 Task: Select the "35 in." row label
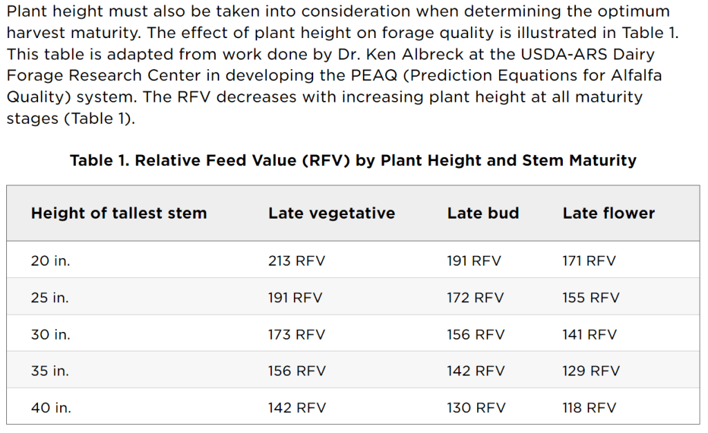(x=50, y=371)
